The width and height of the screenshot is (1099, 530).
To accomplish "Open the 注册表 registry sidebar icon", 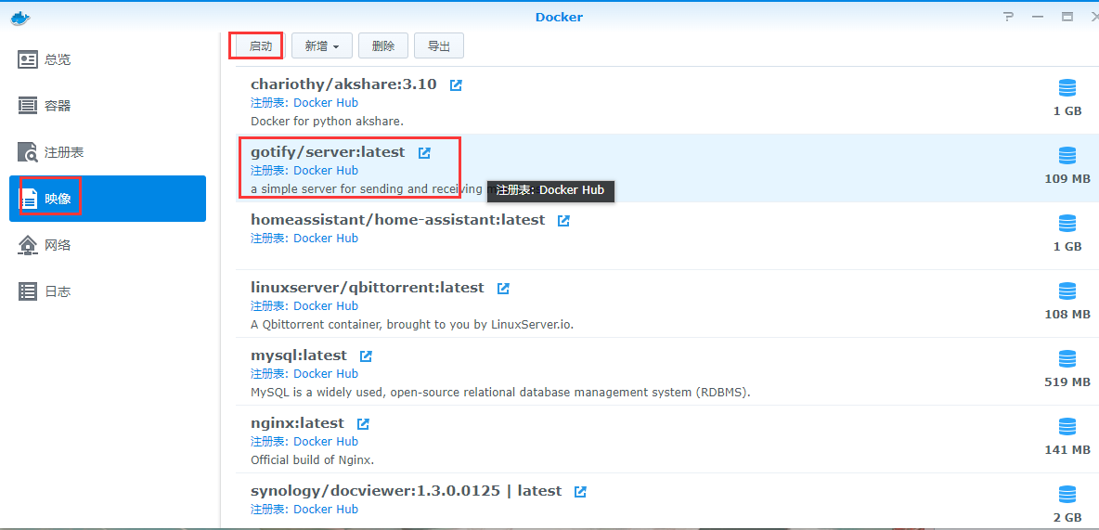I will pyautogui.click(x=27, y=152).
